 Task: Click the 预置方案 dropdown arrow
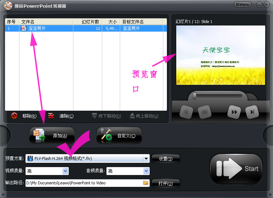point(146,158)
